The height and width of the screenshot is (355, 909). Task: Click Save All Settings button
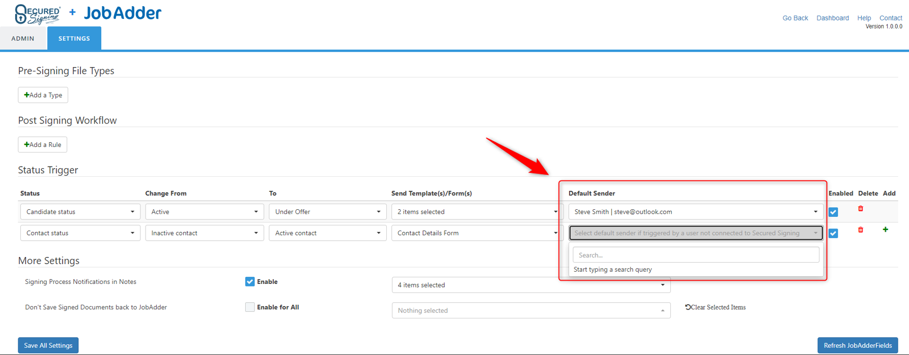pyautogui.click(x=48, y=345)
